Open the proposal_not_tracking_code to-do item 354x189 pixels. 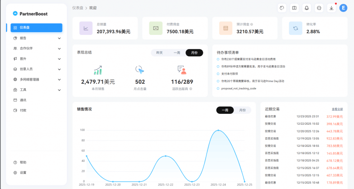239,88
